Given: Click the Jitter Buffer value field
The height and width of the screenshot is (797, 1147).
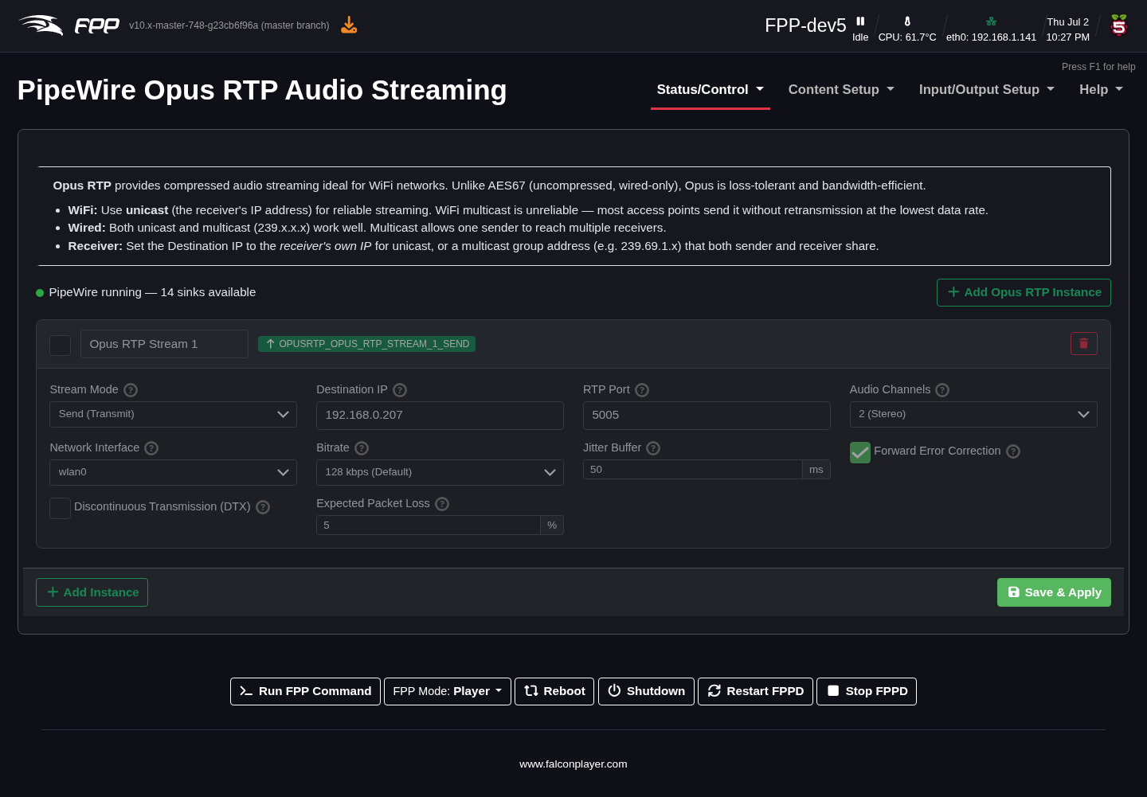Looking at the screenshot, I should click(x=693, y=470).
